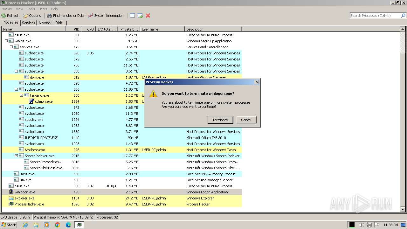The width and height of the screenshot is (407, 229).
Task: Open Internet Explorer from taskbar
Action: point(25,225)
